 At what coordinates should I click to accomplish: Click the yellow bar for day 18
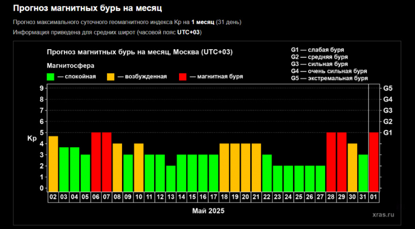pyautogui.click(x=224, y=167)
